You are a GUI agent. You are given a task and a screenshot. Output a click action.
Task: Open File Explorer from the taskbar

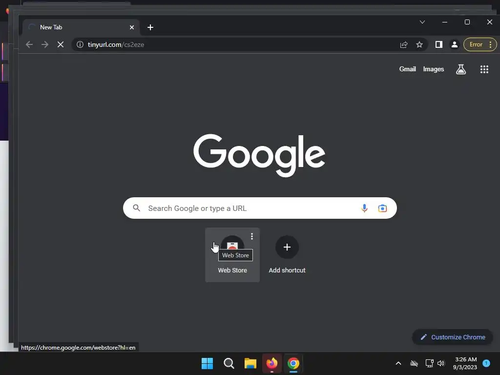tap(250, 363)
